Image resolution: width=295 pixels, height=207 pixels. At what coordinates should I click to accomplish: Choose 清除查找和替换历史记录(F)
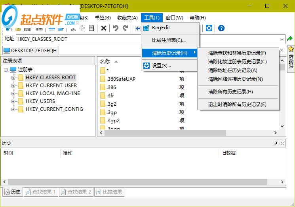pos(238,53)
